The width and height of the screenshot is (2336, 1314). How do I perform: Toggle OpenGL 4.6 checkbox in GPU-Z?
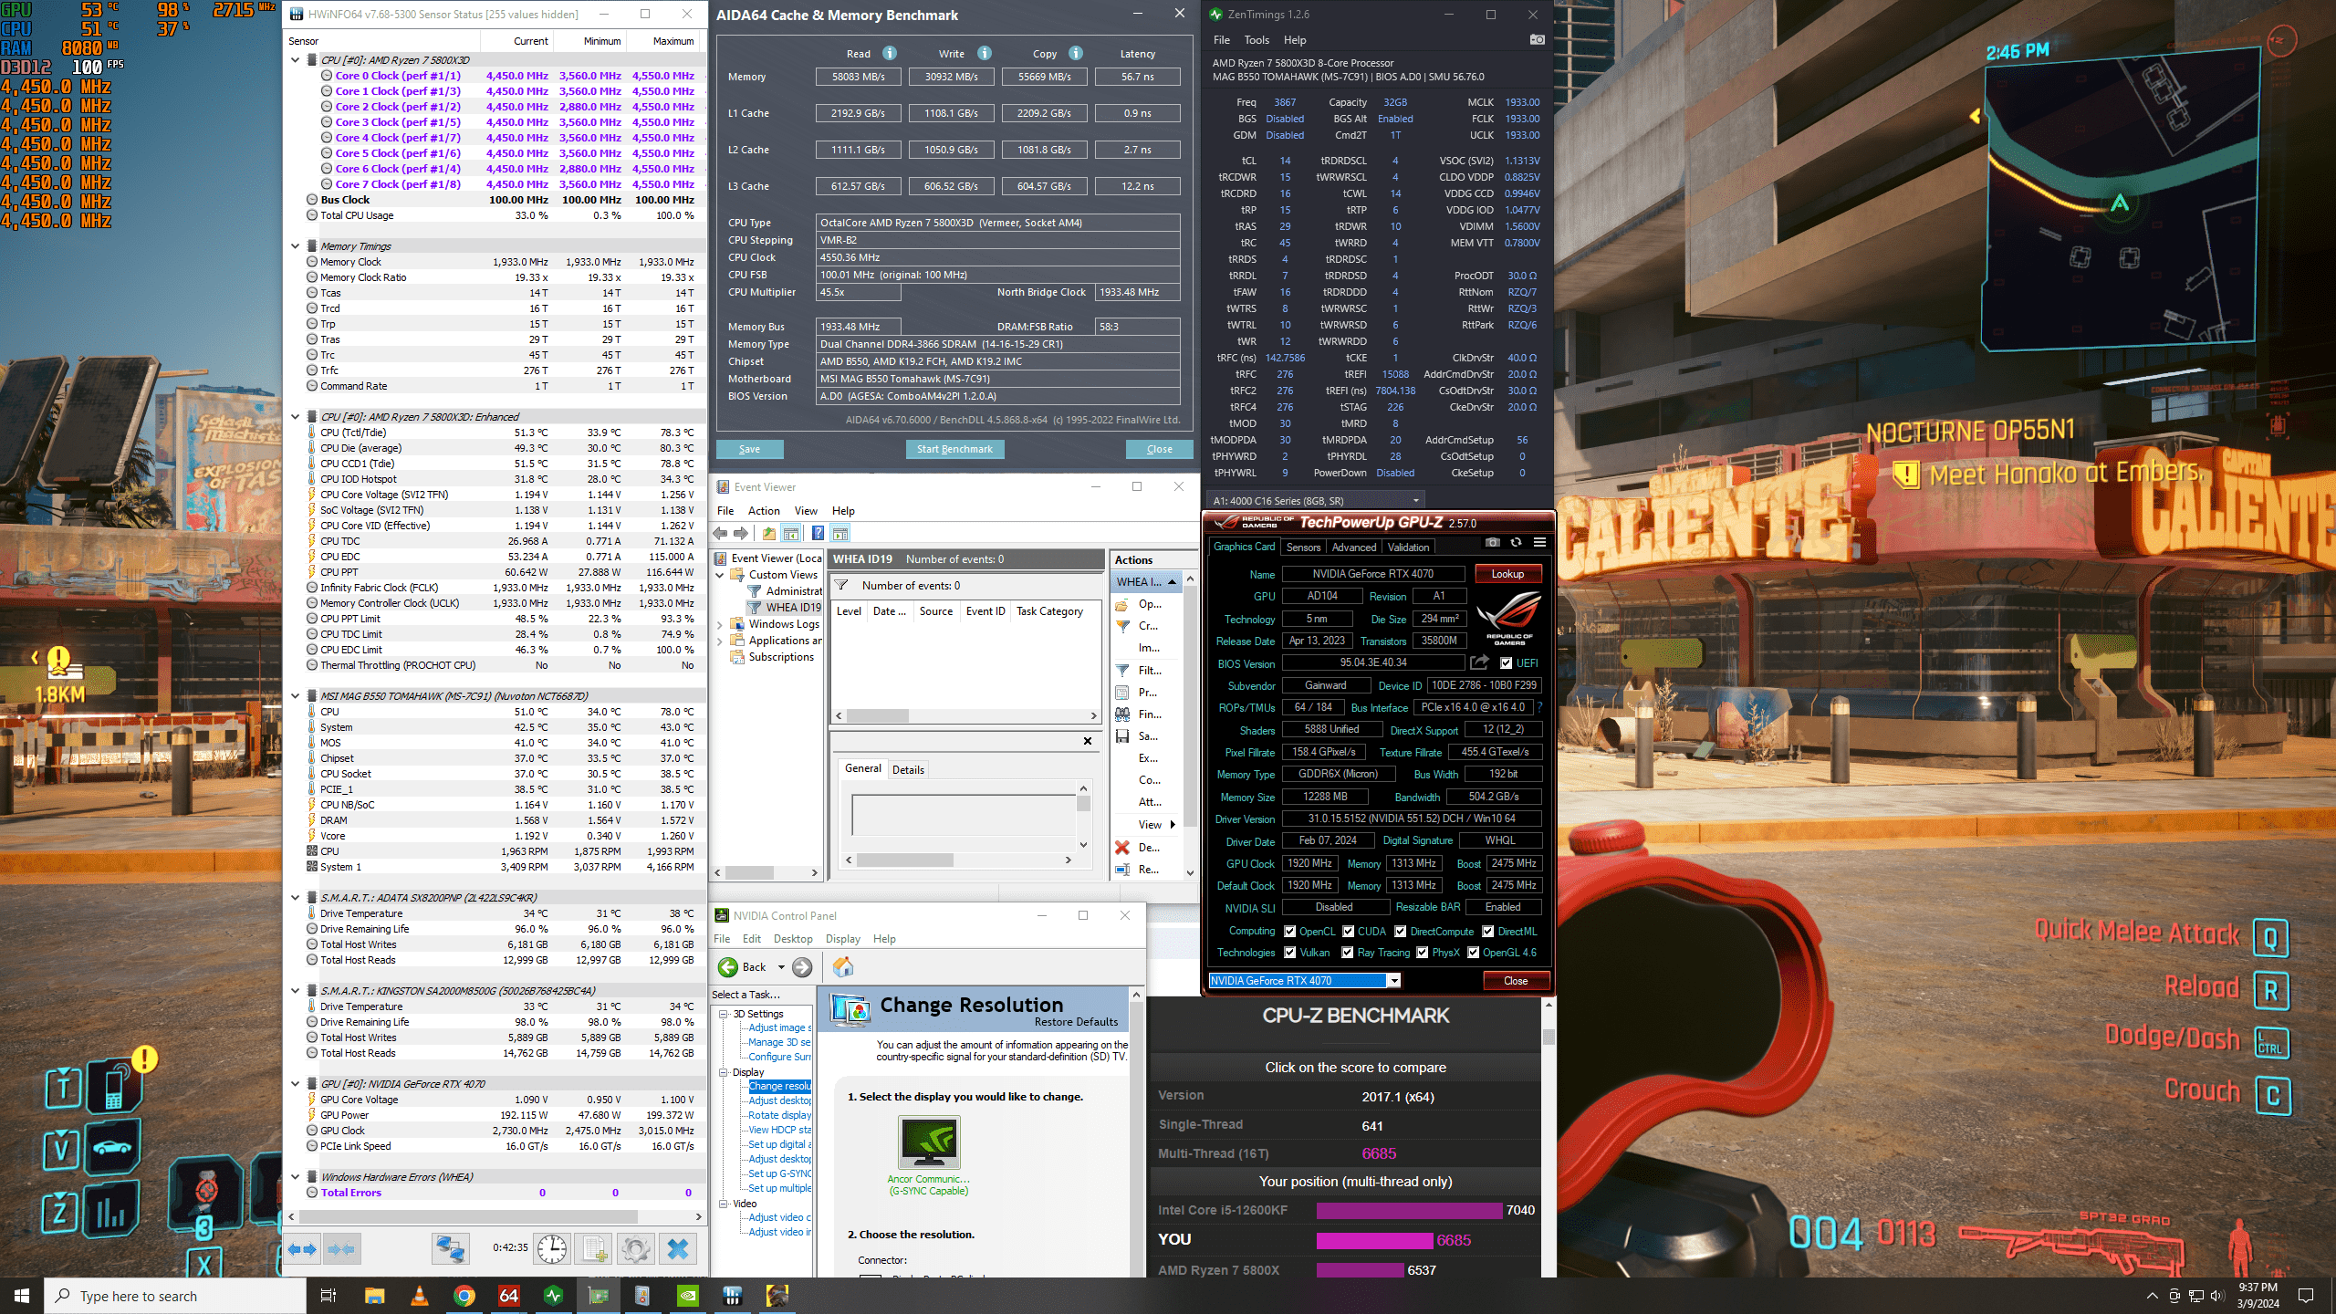click(x=1473, y=953)
